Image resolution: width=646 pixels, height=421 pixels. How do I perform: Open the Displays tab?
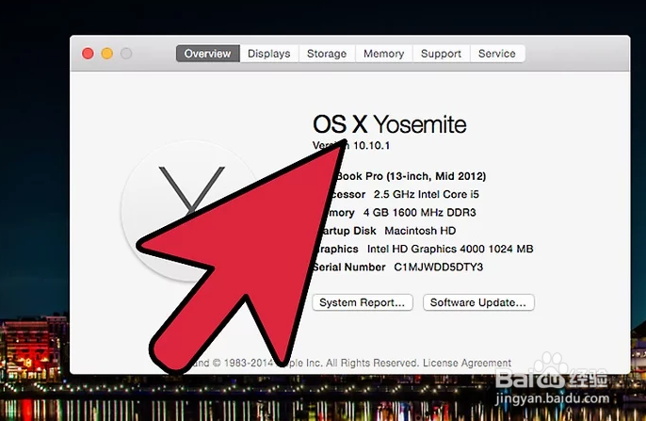click(x=268, y=54)
